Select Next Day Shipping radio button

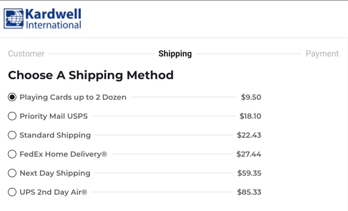[12, 173]
